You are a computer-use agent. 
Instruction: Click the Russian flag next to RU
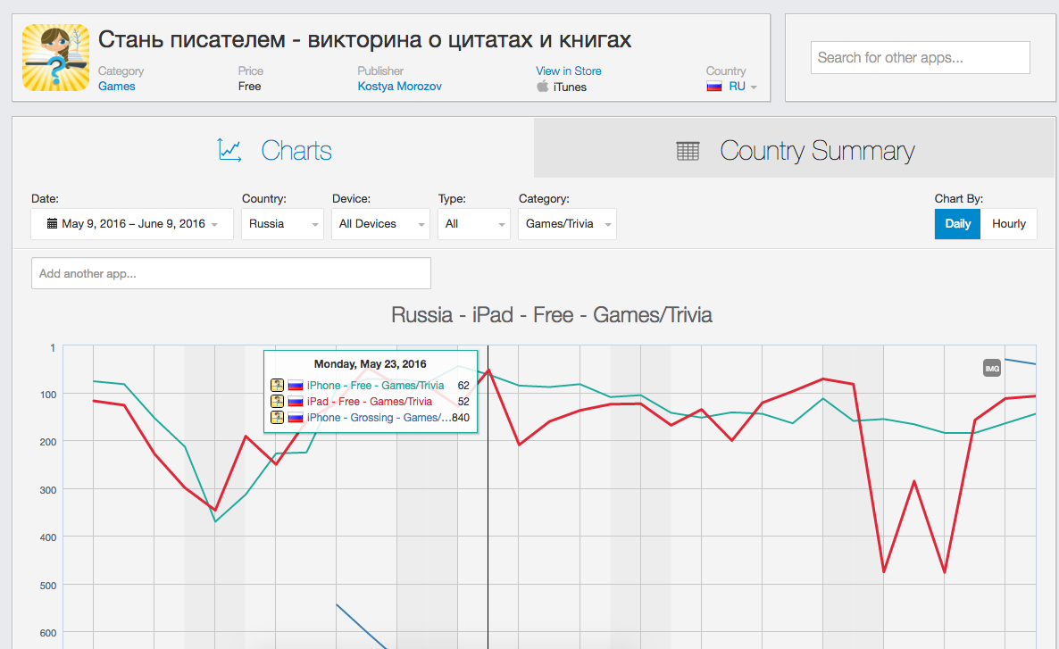coord(713,87)
